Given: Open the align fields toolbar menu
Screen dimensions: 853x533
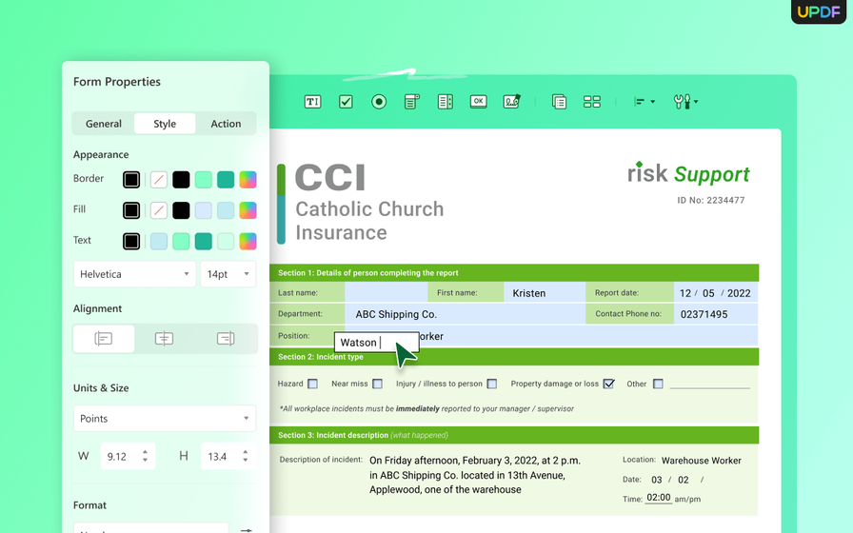Looking at the screenshot, I should pyautogui.click(x=645, y=102).
